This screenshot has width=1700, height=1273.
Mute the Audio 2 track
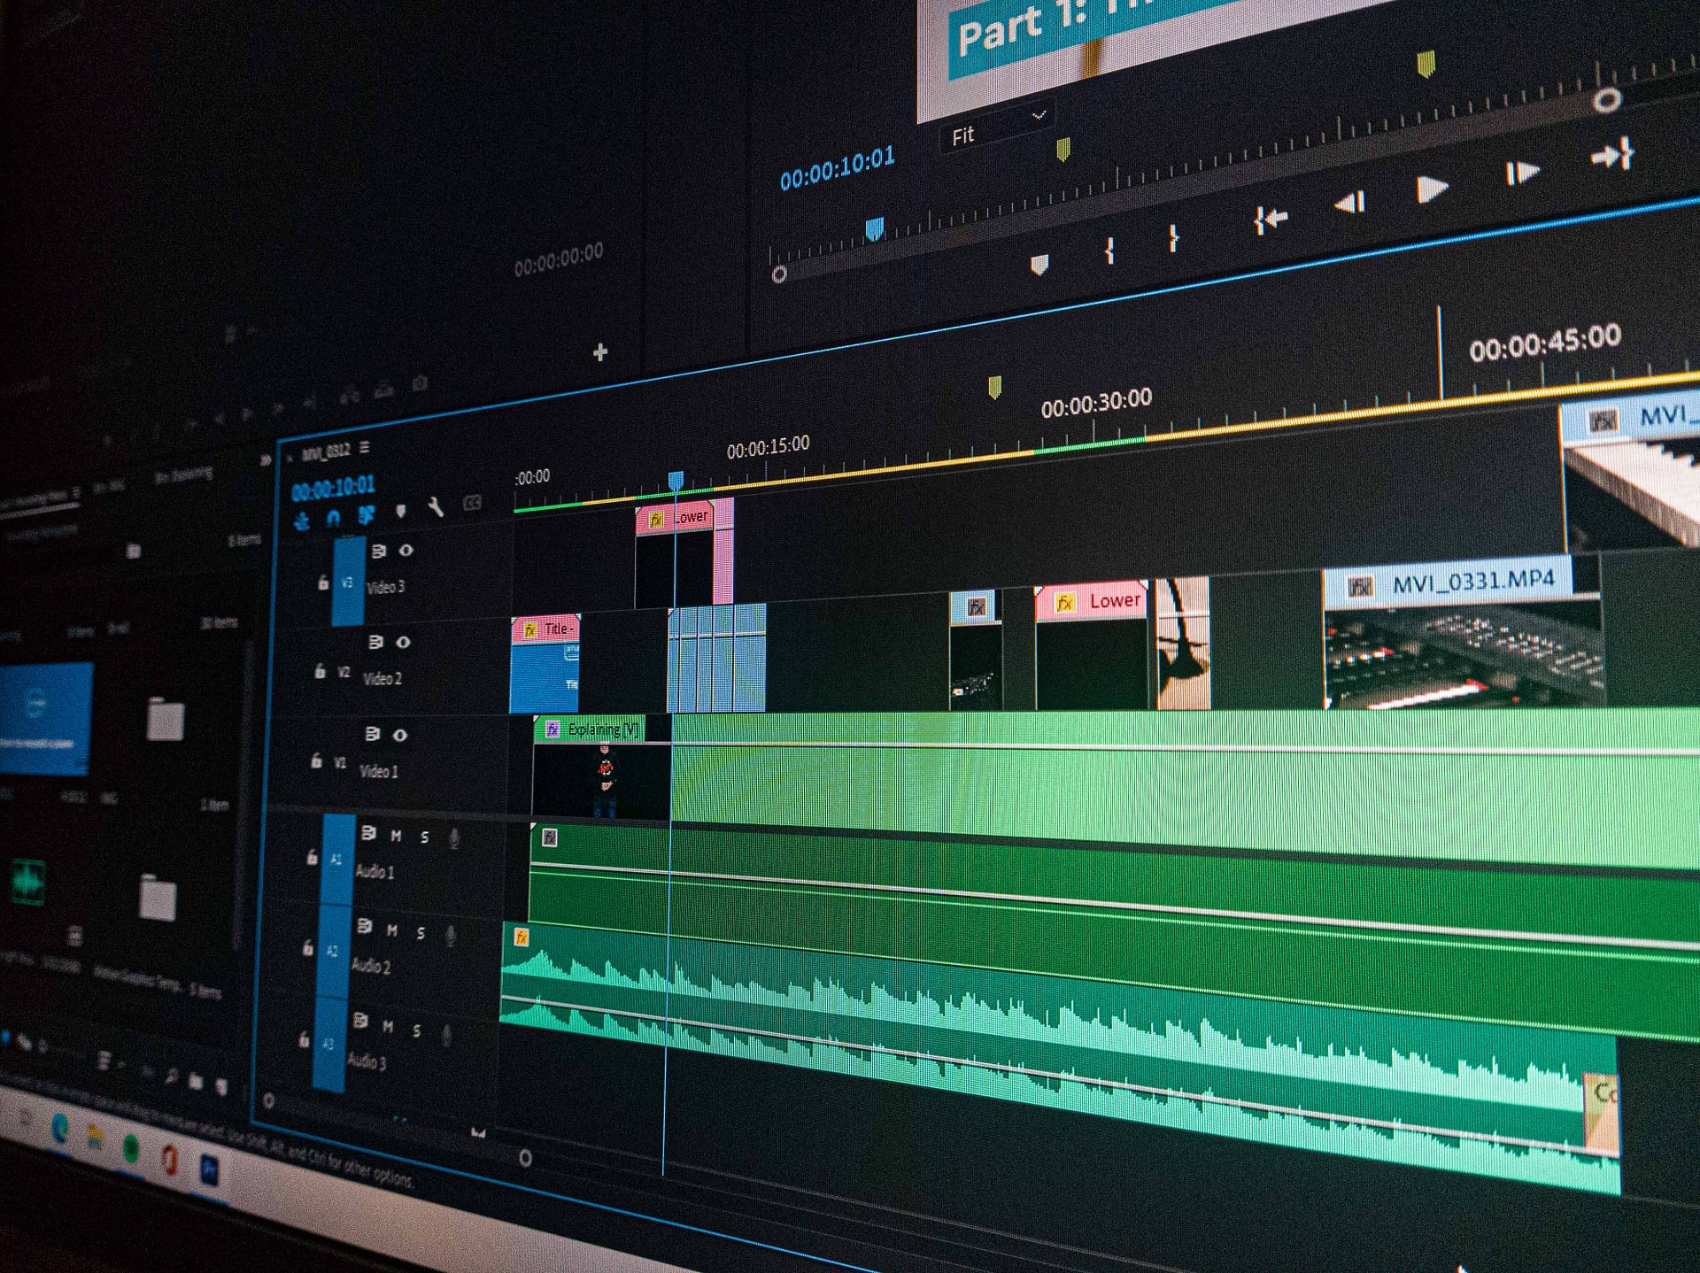392,930
